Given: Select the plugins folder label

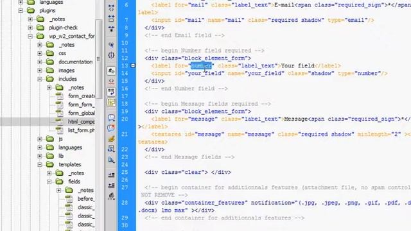Looking at the screenshot, I should click(48, 11).
